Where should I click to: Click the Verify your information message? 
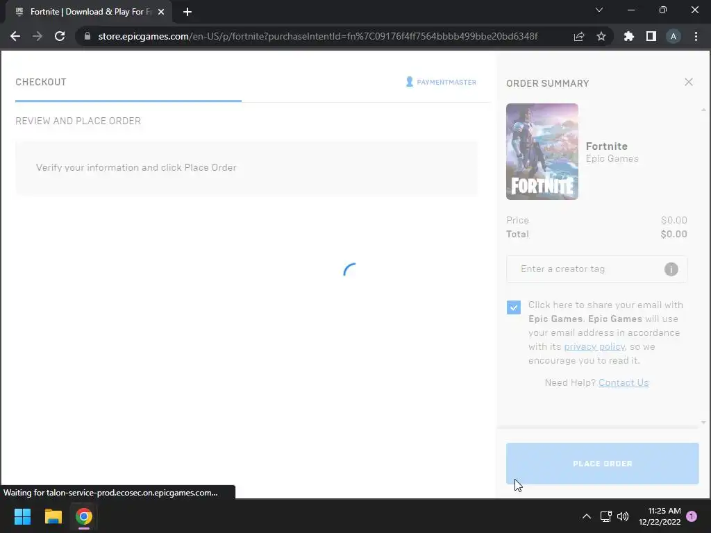(136, 168)
